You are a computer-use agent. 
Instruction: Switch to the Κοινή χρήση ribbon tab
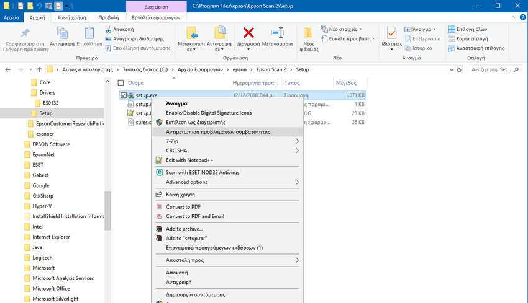click(71, 17)
